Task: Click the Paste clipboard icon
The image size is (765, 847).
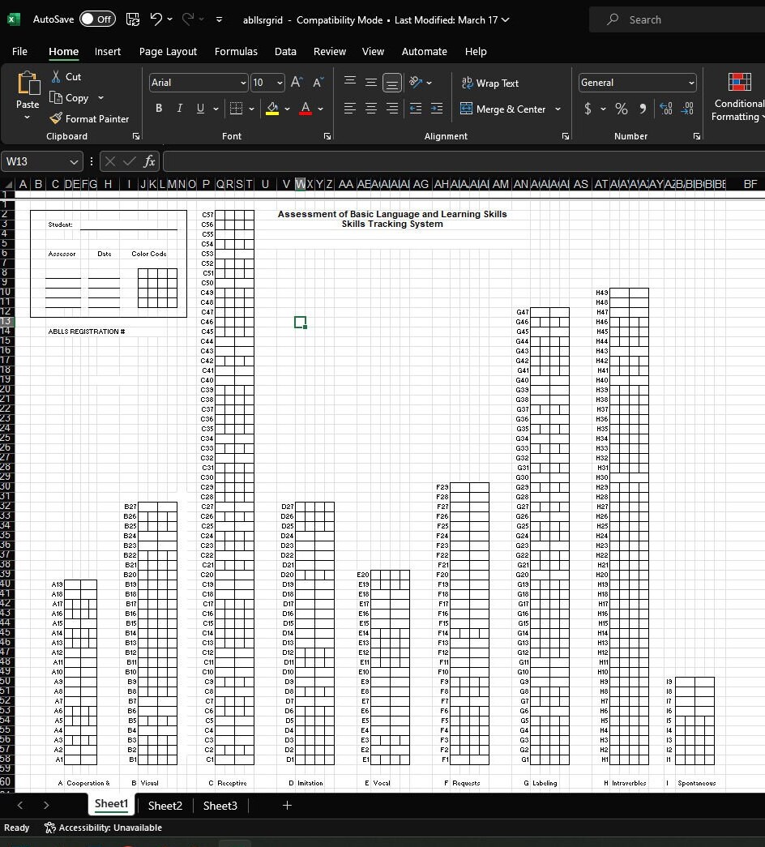Action: (x=28, y=83)
